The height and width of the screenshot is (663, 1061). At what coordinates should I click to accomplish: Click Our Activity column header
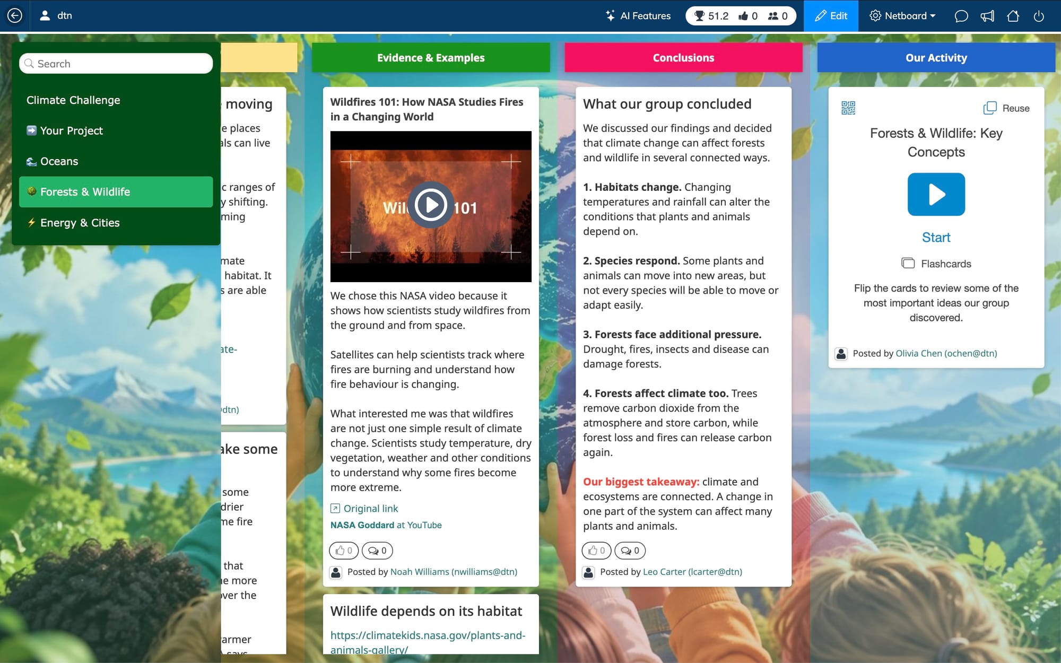coord(936,58)
